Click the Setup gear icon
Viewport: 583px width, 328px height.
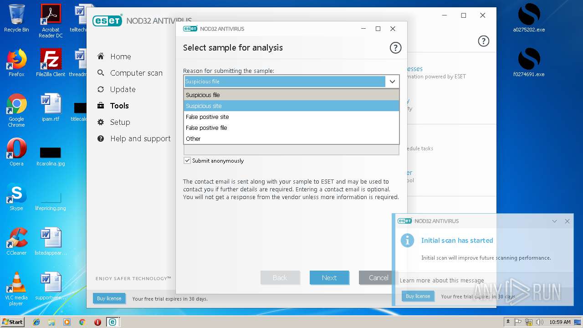(x=101, y=122)
